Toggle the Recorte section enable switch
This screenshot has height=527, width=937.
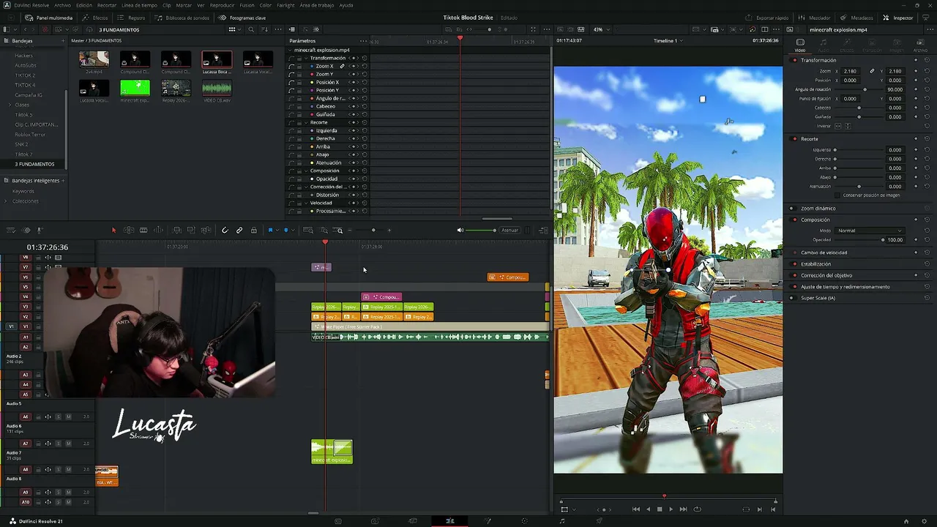(794, 138)
